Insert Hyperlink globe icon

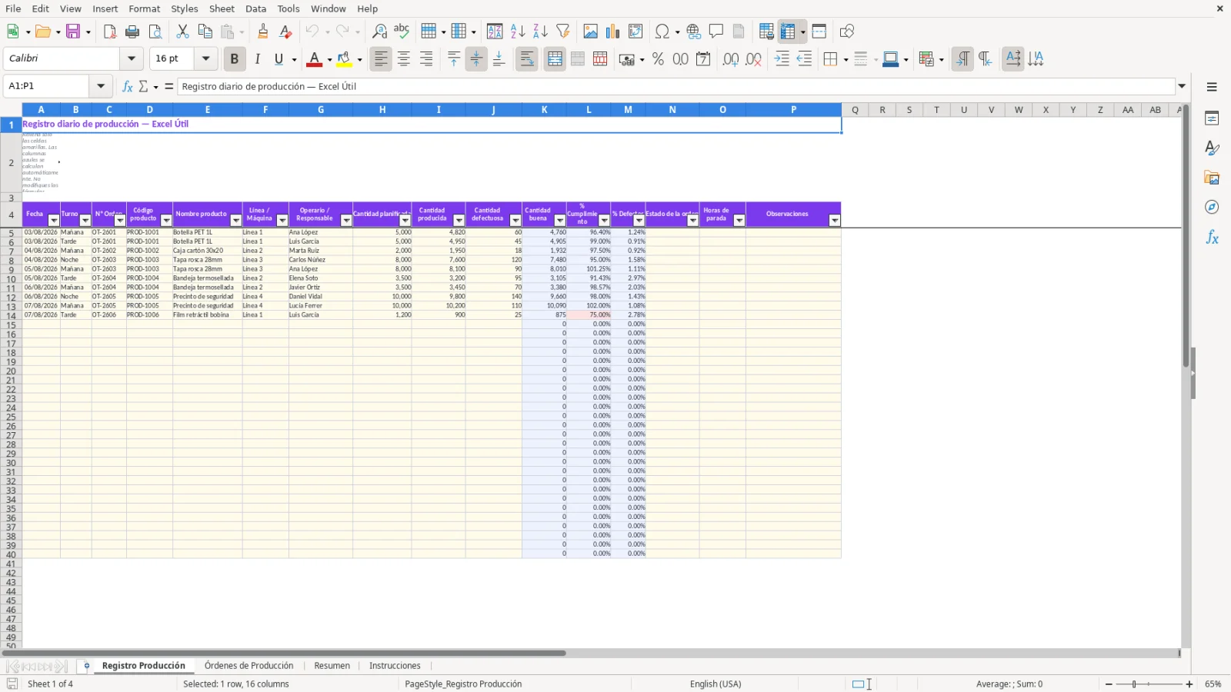pos(694,32)
